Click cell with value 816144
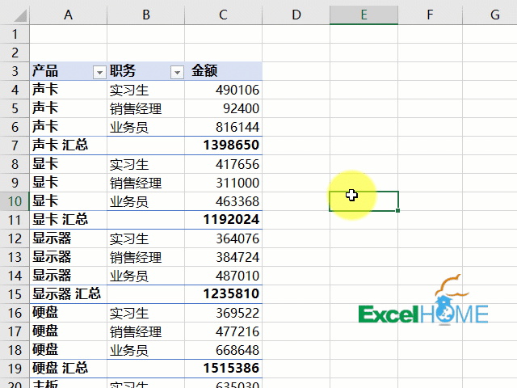The height and width of the screenshot is (388, 517). click(223, 127)
